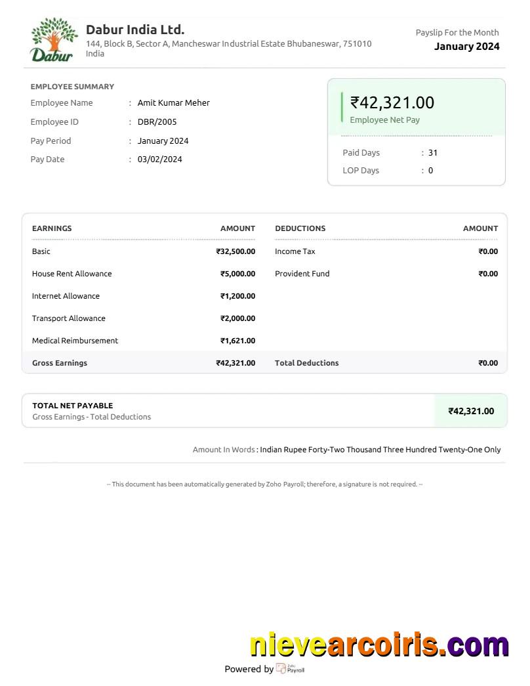Click the Employee ID value DBR/2005
This screenshot has width=530, height=686.
(157, 122)
